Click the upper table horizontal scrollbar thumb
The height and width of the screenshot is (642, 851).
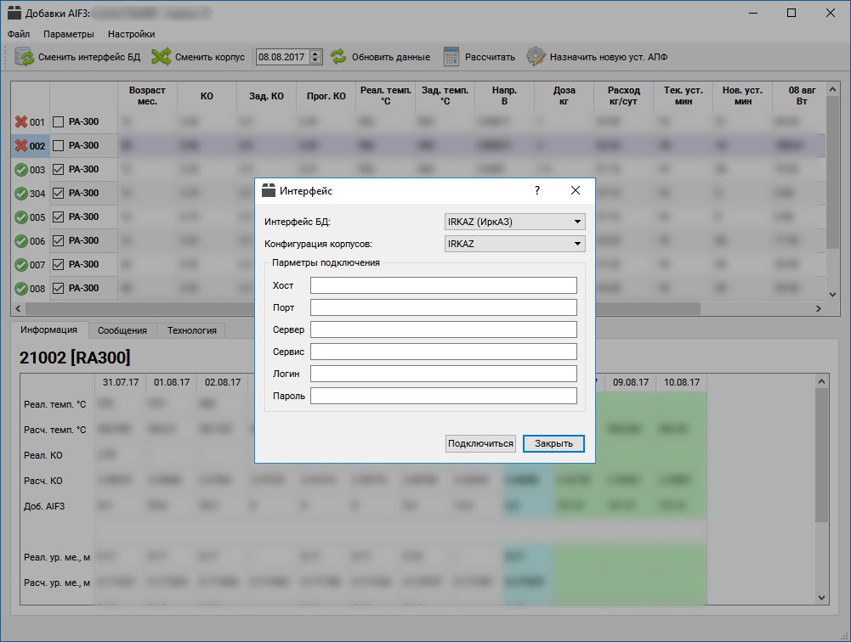[362, 308]
